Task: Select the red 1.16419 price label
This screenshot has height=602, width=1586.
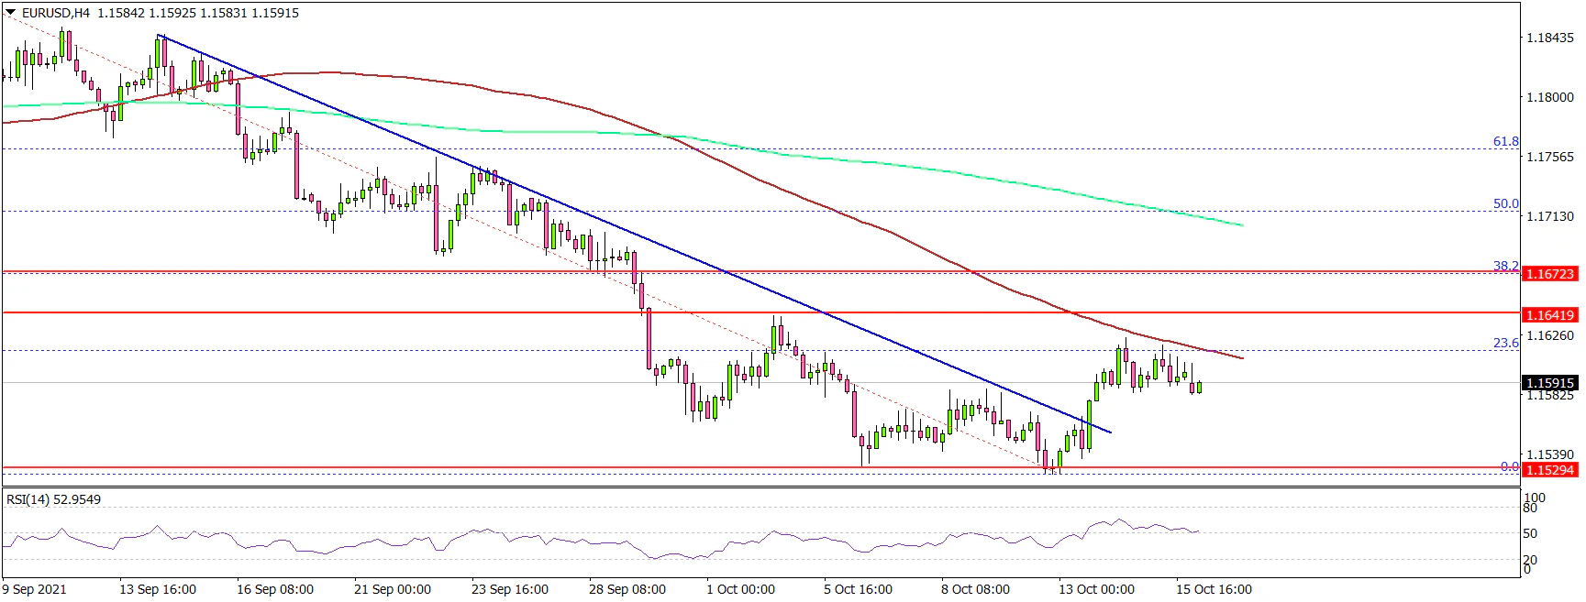Action: [x=1549, y=315]
